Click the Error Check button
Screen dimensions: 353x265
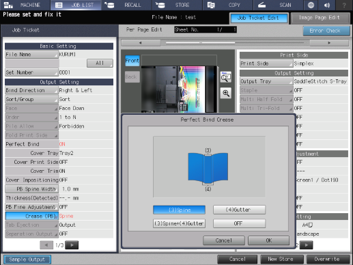pos(326,31)
